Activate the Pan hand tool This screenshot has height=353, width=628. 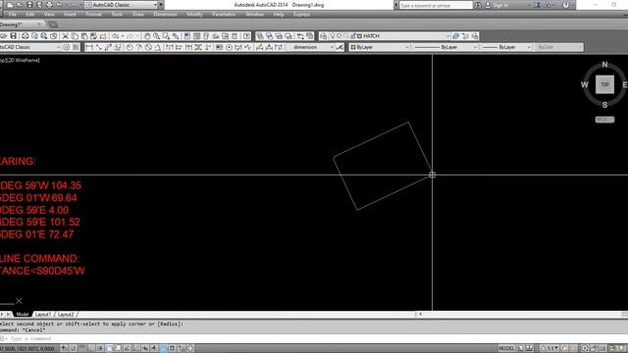click(147, 36)
